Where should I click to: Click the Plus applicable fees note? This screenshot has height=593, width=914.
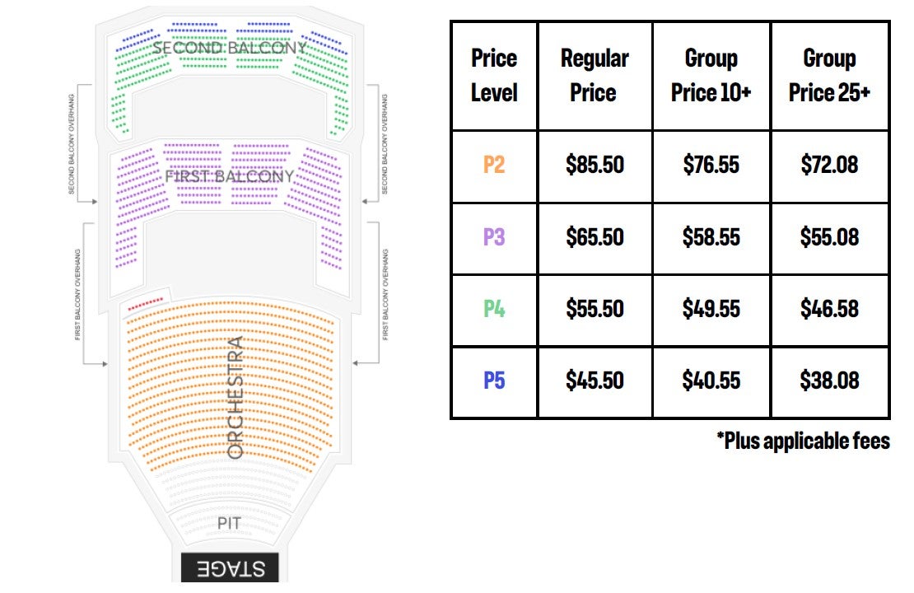coord(803,441)
